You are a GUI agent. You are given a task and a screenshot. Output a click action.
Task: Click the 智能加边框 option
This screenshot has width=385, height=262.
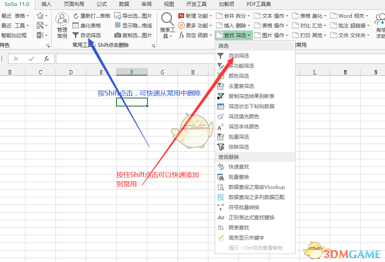coord(13,35)
